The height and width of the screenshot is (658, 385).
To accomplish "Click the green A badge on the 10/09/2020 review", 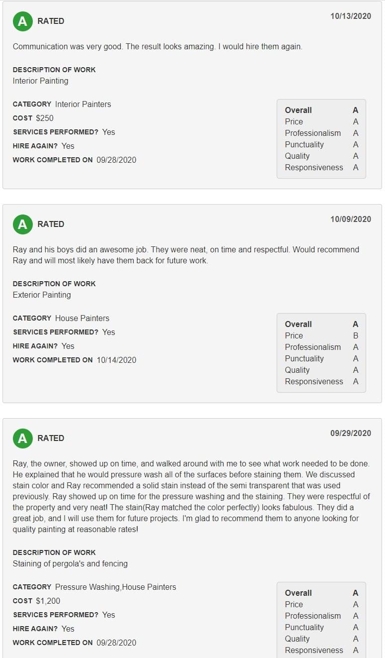I will click(x=22, y=224).
